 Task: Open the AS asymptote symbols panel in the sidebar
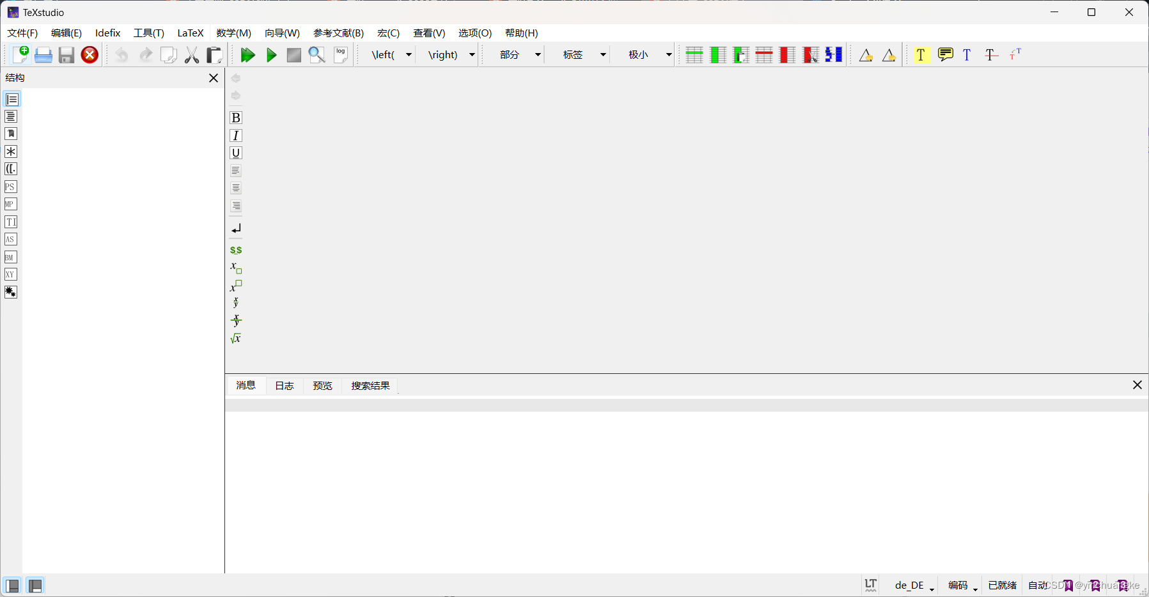[x=10, y=239]
